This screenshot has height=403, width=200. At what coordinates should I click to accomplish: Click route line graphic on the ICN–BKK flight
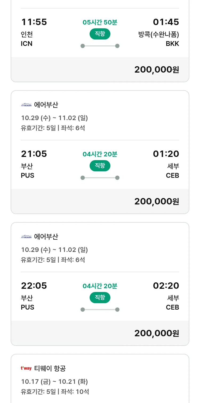pyautogui.click(x=100, y=46)
